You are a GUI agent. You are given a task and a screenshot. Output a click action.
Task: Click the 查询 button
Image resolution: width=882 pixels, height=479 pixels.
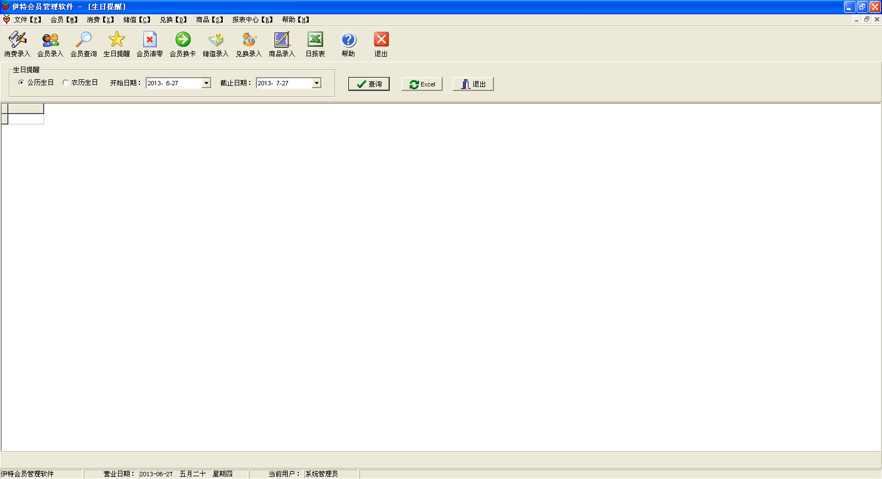coord(369,84)
